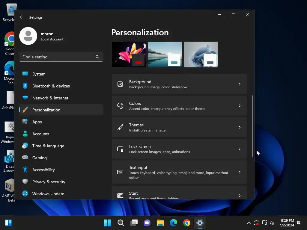This screenshot has width=307, height=230.
Task: Open Microsoft Edge from taskbar
Action: [174, 223]
